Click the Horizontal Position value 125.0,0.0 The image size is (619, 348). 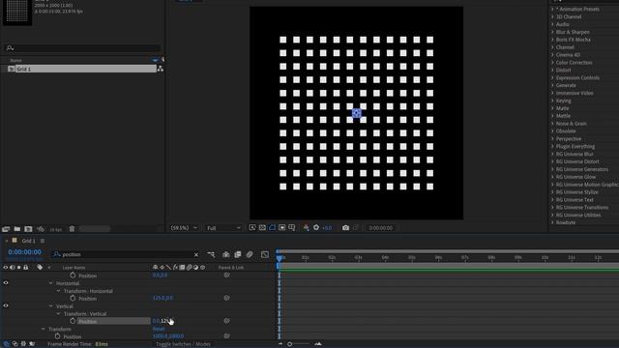[x=162, y=298]
